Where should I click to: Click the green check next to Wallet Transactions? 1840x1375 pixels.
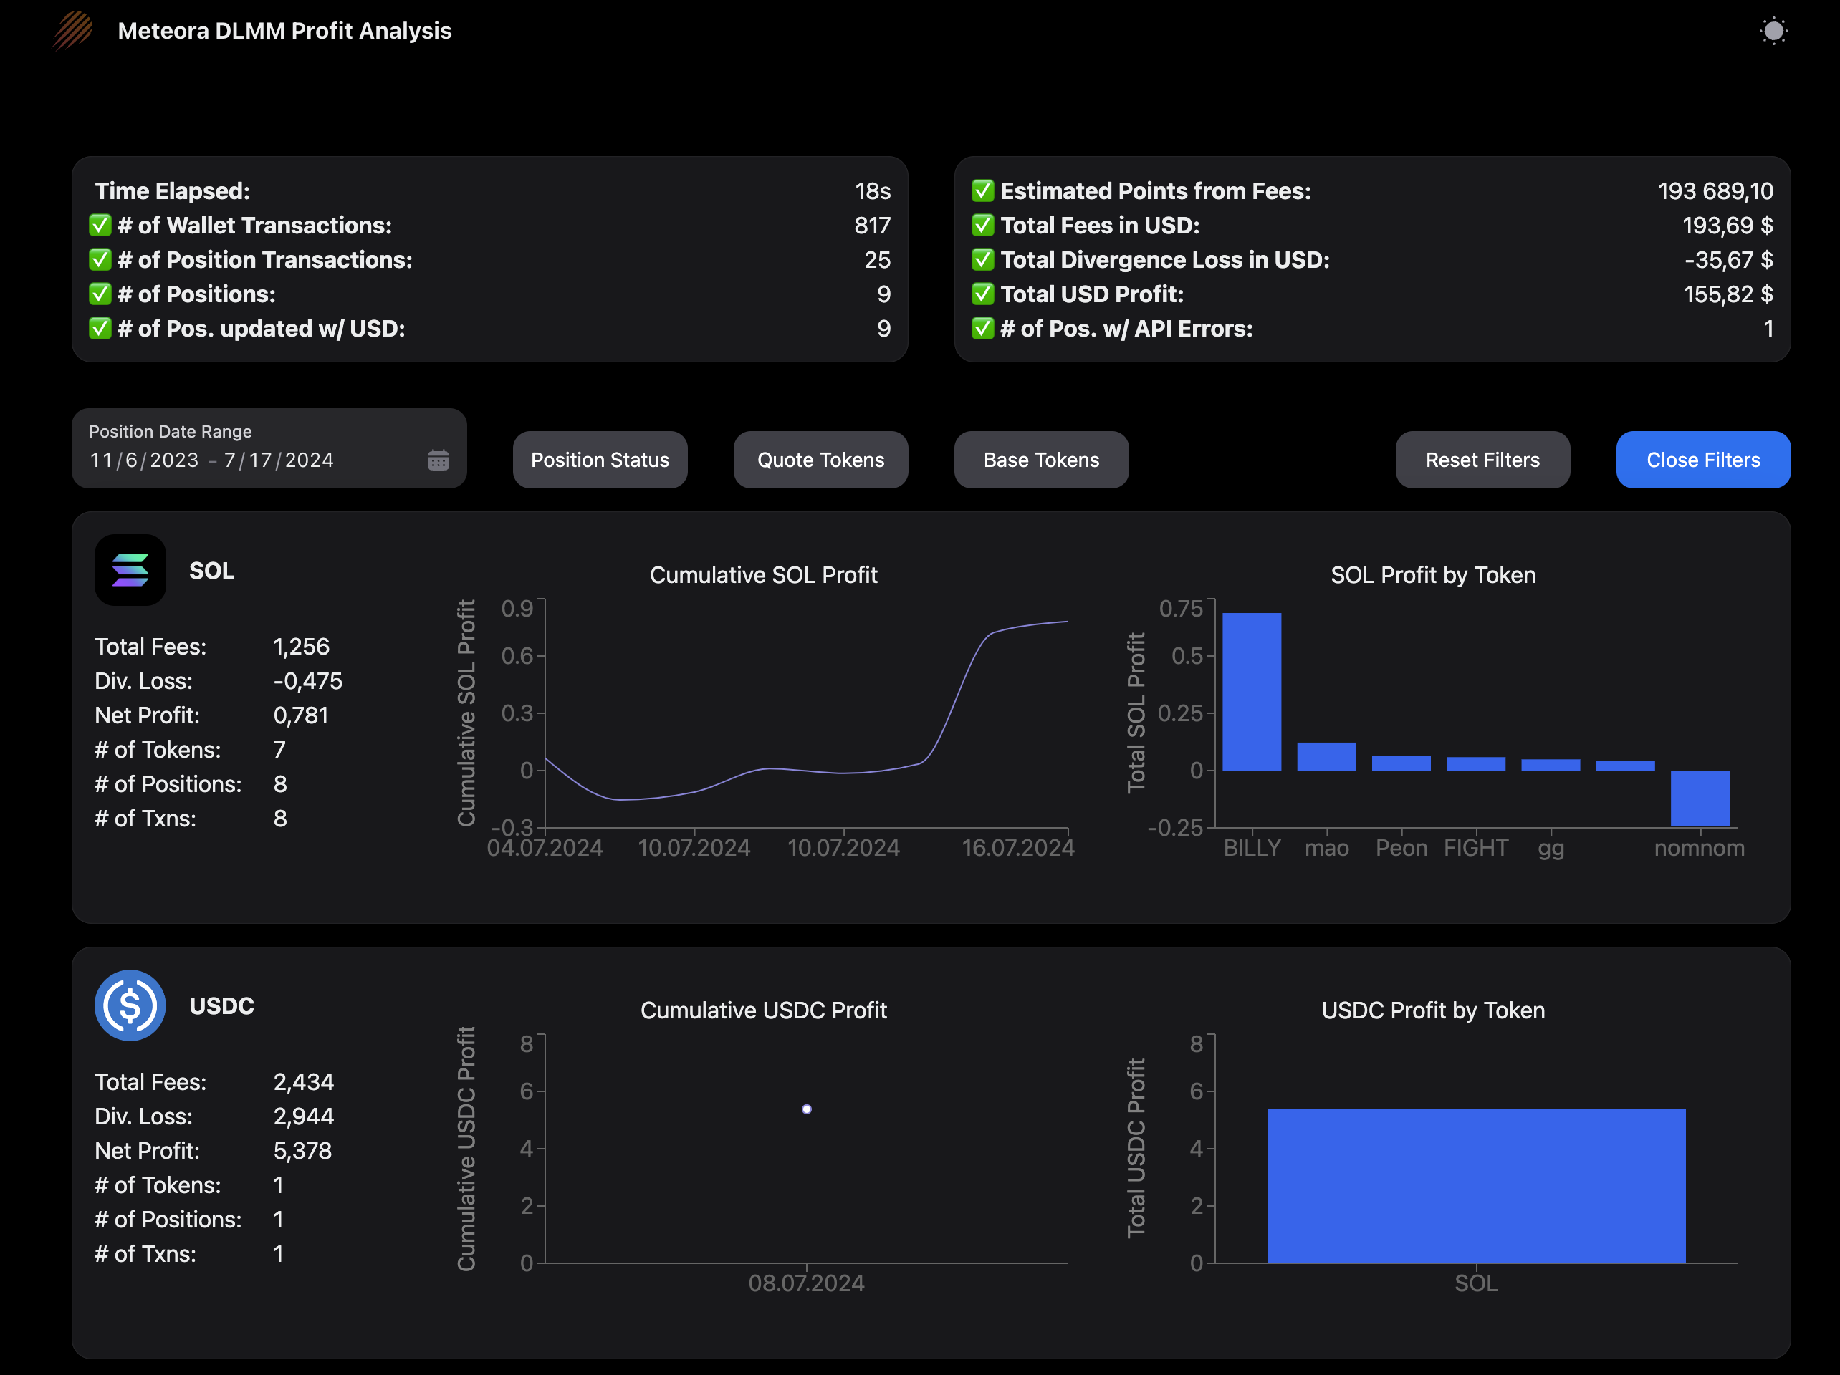(100, 226)
